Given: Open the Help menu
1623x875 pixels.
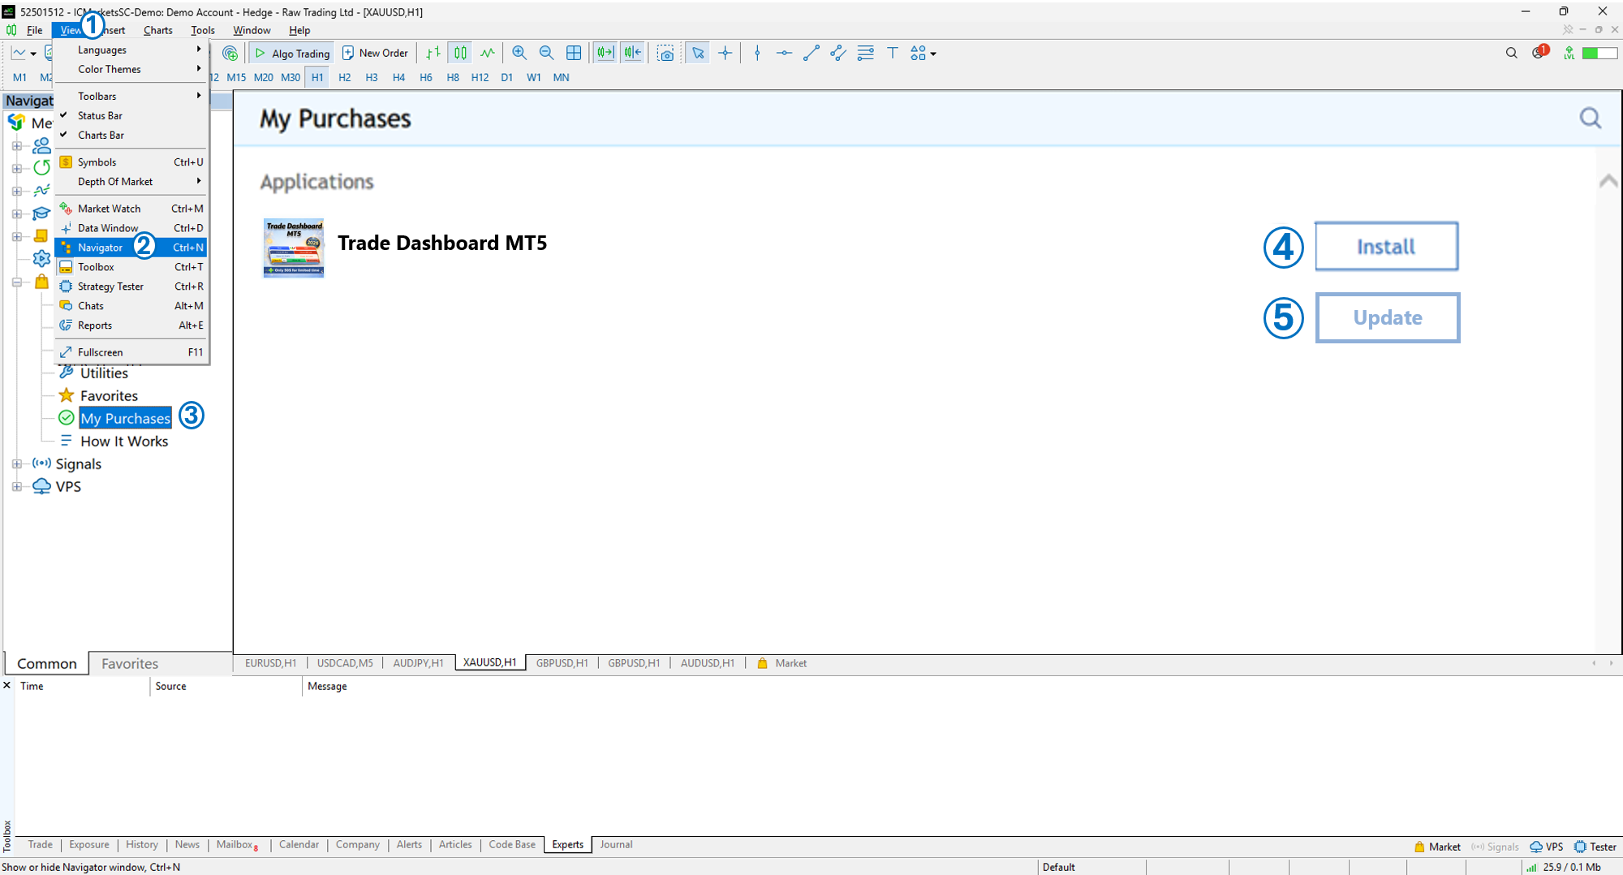Looking at the screenshot, I should (299, 30).
